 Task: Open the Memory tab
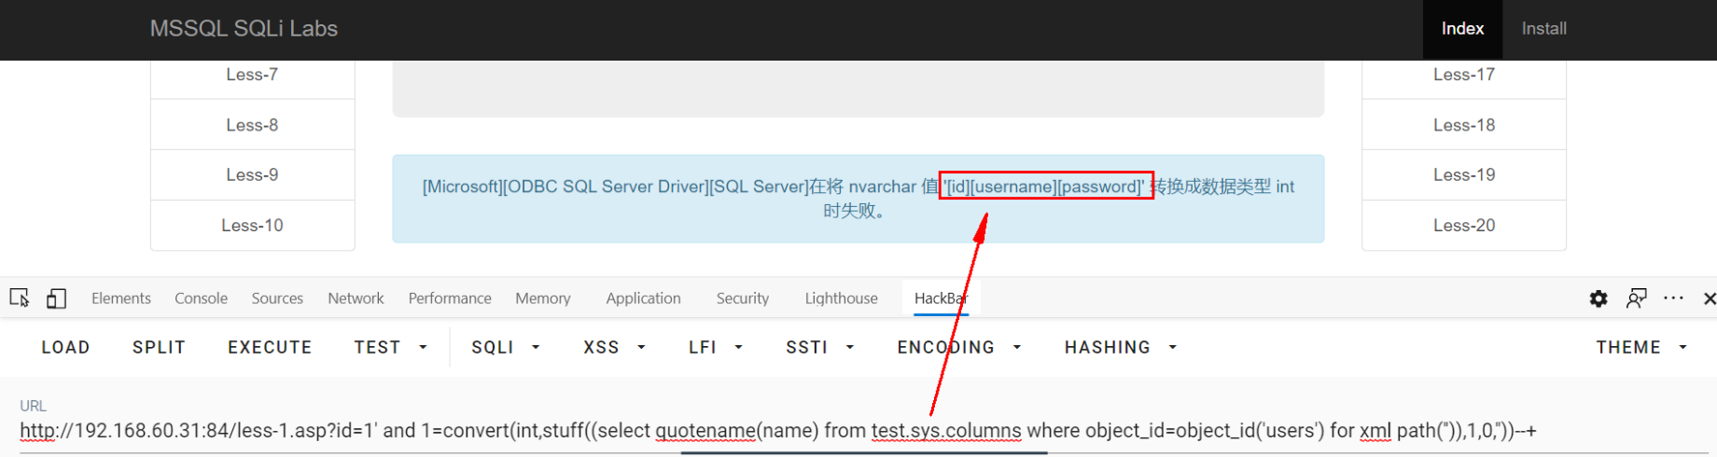coord(542,298)
